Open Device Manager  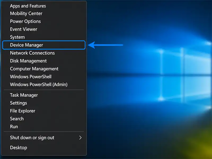coord(44,45)
